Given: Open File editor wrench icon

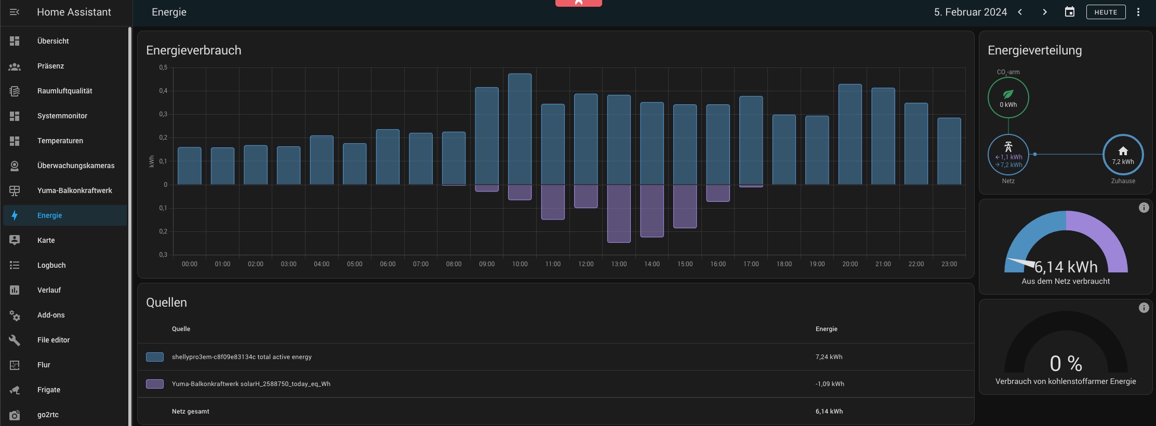Looking at the screenshot, I should tap(15, 340).
